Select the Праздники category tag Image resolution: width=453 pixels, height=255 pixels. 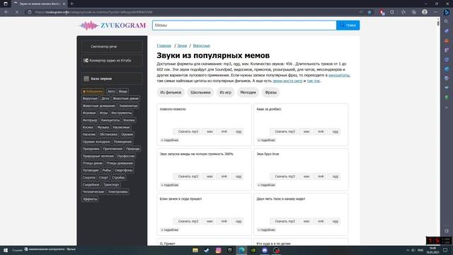pyautogui.click(x=91, y=149)
